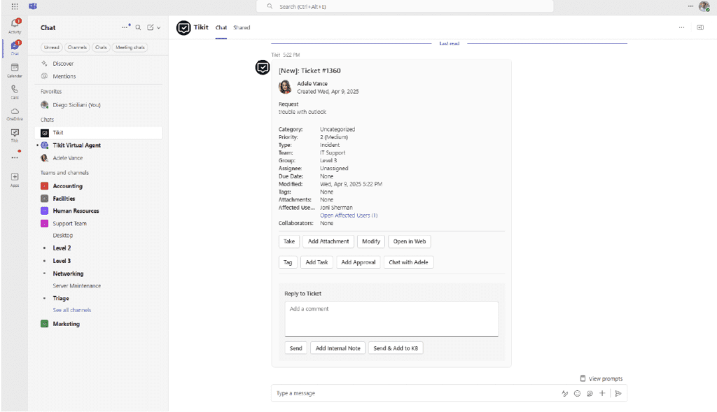
Task: Open Calendar in left rail
Action: tap(15, 70)
